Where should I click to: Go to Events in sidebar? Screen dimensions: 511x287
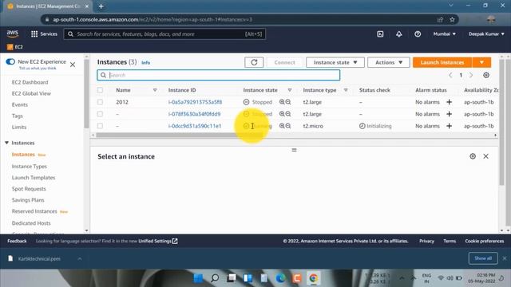pos(19,104)
